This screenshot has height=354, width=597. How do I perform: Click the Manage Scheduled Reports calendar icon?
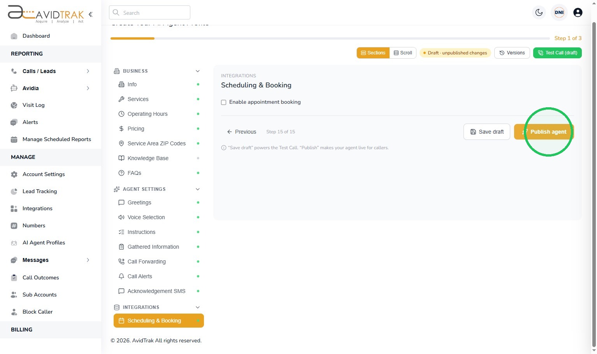(14, 140)
